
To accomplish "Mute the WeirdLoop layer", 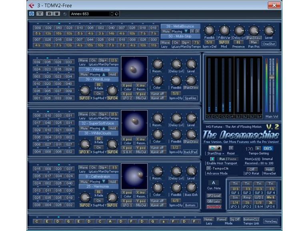I will [84, 74].
